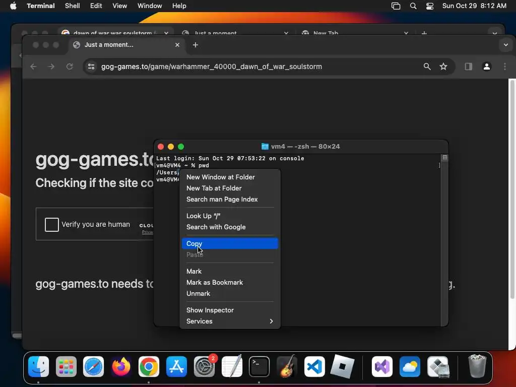Click the vm4 folder proxy icon
This screenshot has height=387, width=516.
point(265,147)
